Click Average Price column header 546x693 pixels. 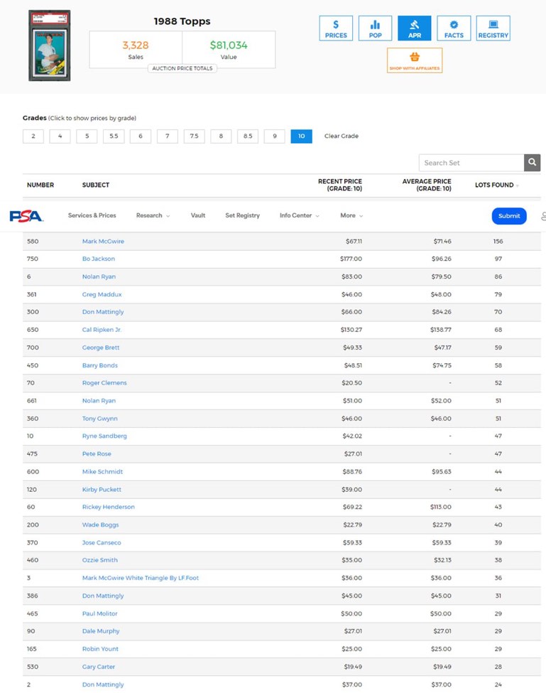(x=427, y=186)
